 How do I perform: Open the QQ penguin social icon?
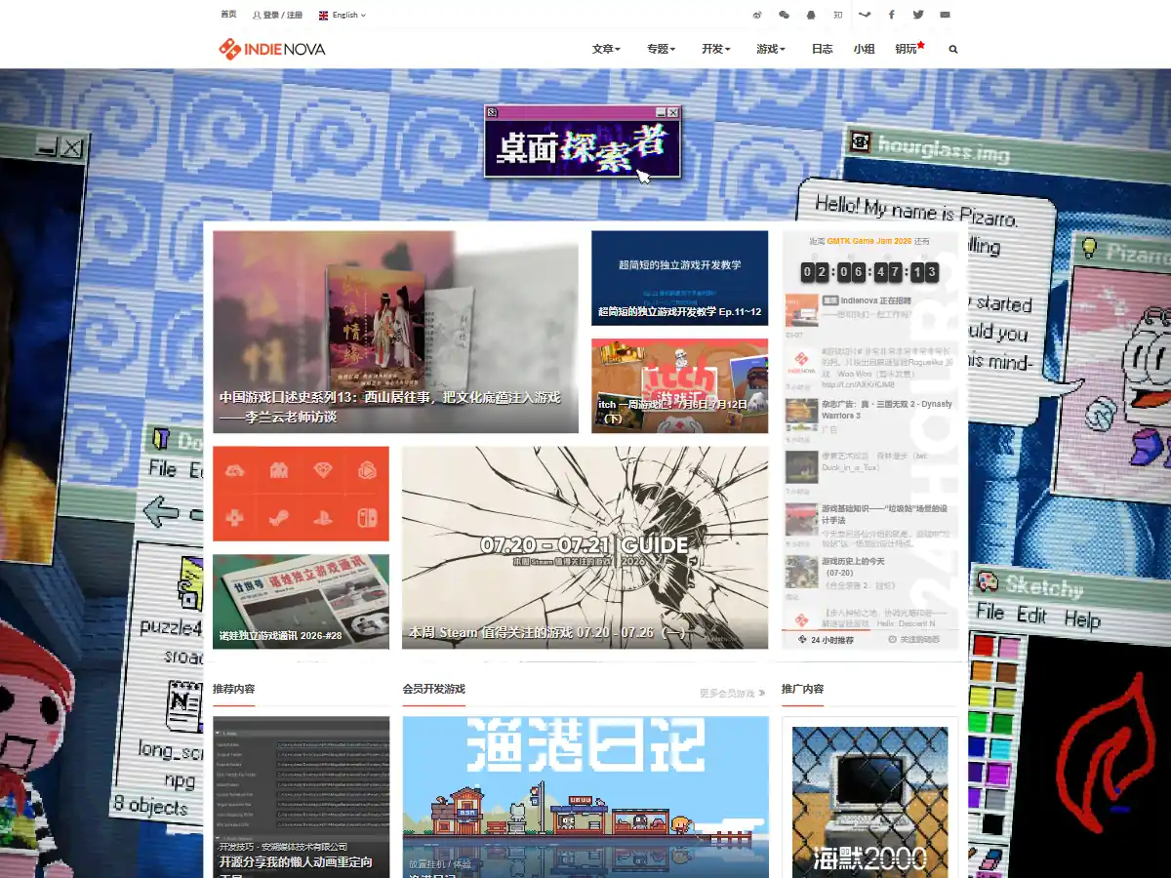point(811,15)
